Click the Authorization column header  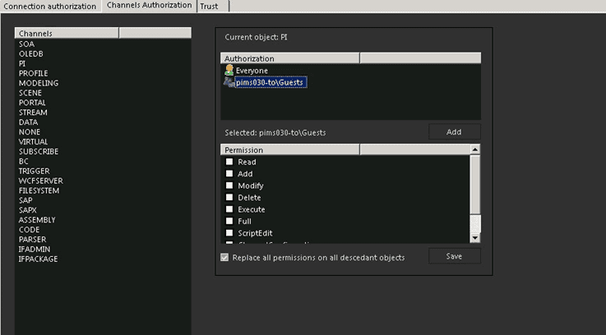(290, 58)
